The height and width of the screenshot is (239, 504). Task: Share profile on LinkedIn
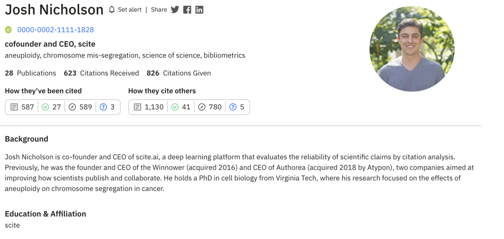tap(199, 10)
